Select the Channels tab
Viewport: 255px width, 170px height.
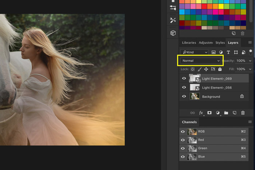point(189,122)
